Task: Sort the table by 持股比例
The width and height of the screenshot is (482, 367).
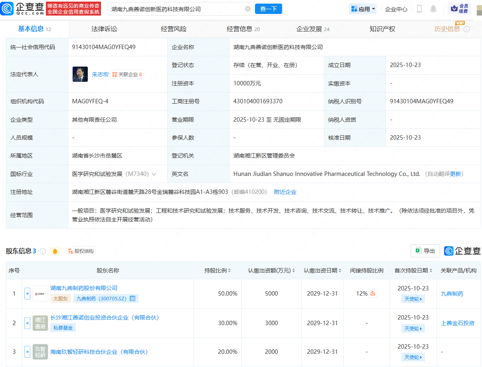Action: (229, 270)
